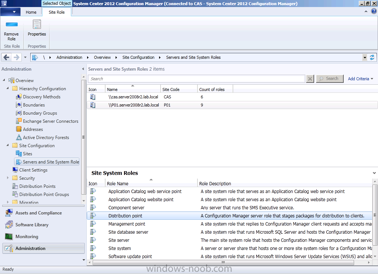This screenshot has height=274, width=378.
Task: Select the cas.server2008r2.lab.local server row
Action: [233, 97]
